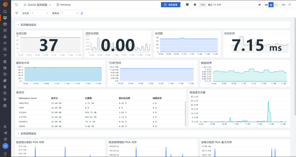Click the filter lines icon

(17, 13)
